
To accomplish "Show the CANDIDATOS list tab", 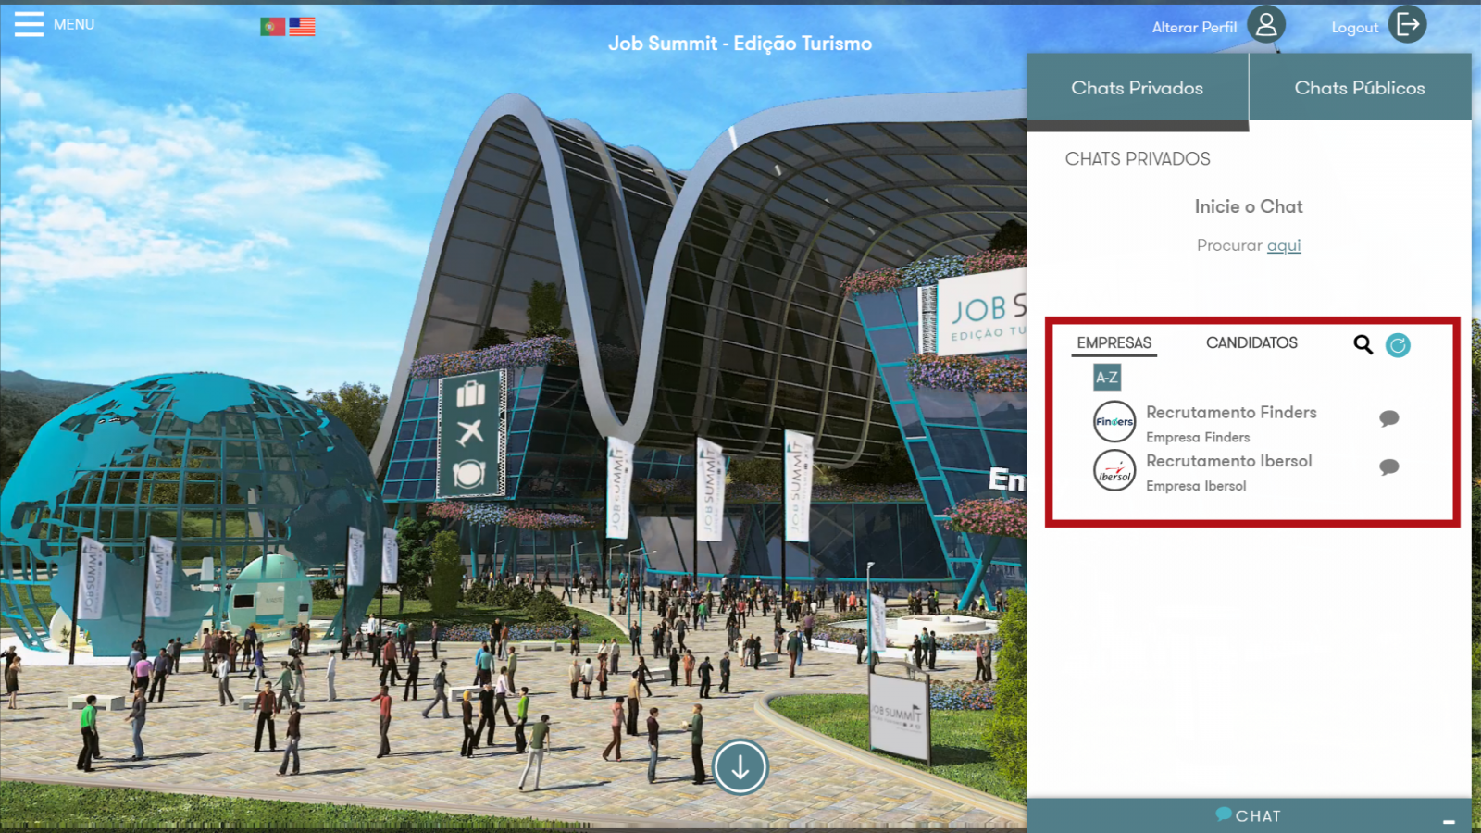I will point(1251,342).
